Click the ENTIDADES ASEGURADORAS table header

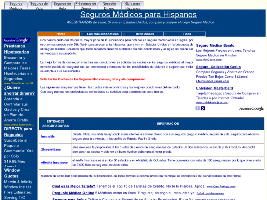tap(55, 124)
